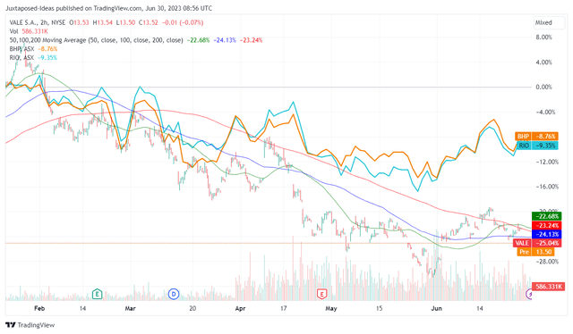Click the -8.76% value beside the BHP legend
The image size is (573, 334).
(x=47, y=49)
